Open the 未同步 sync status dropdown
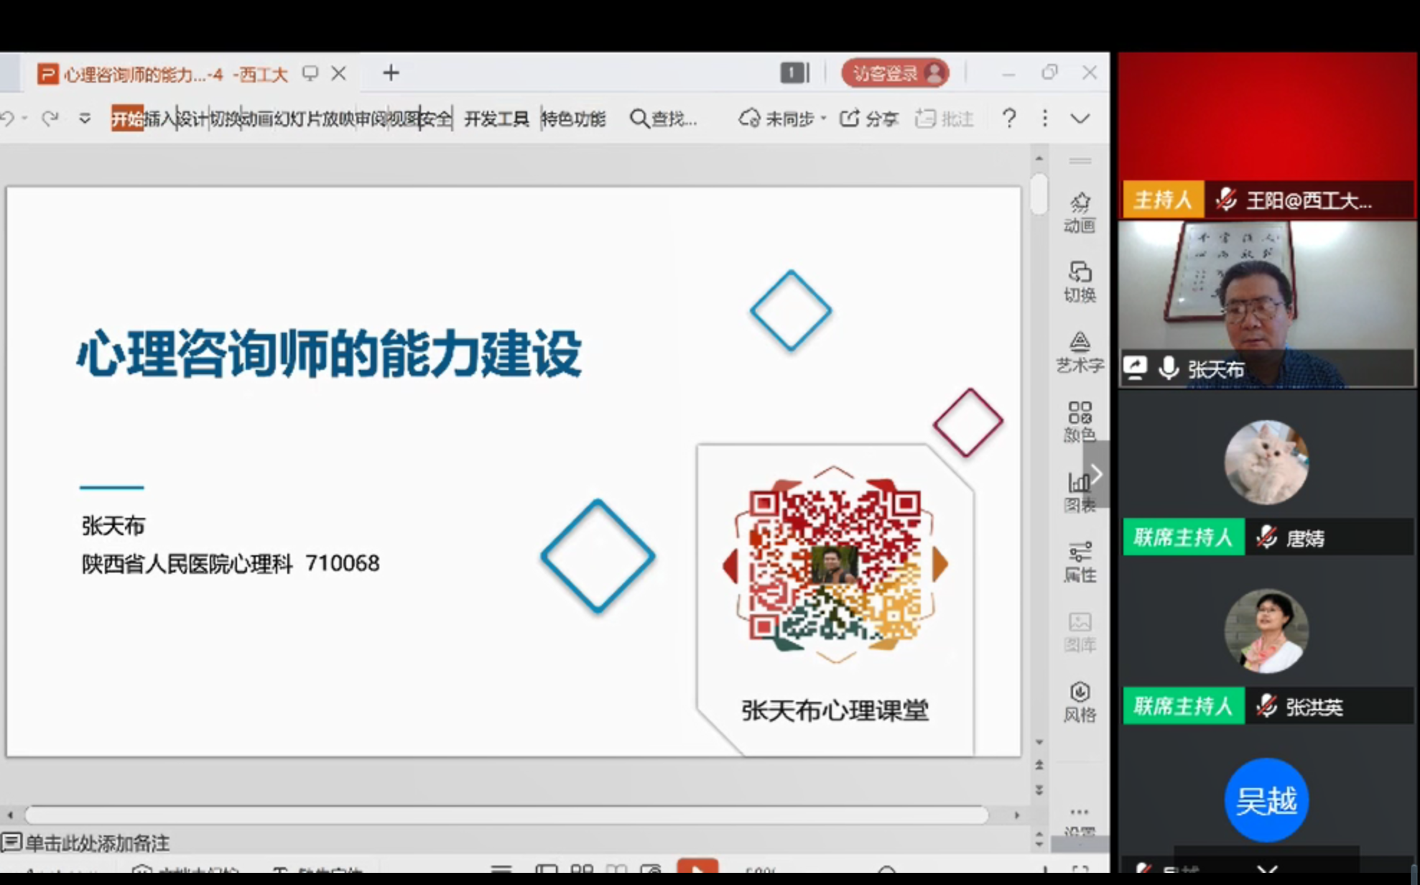This screenshot has width=1420, height=885. point(823,118)
